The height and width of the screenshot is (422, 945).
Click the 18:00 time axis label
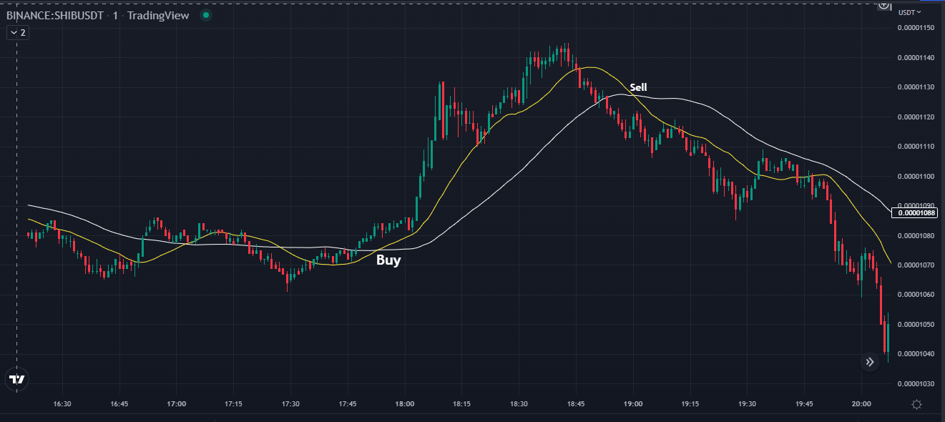405,404
